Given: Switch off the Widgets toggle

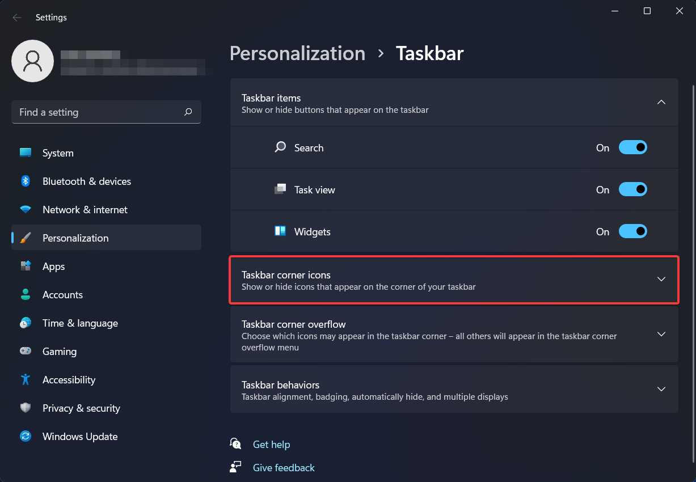Looking at the screenshot, I should (x=632, y=231).
